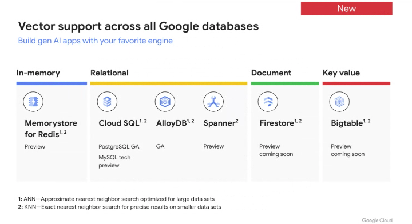Click the subtitle Build gen AI apps

pos(96,41)
